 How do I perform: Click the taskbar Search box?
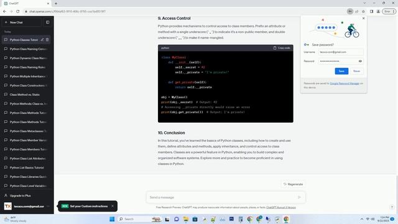click(x=139, y=219)
